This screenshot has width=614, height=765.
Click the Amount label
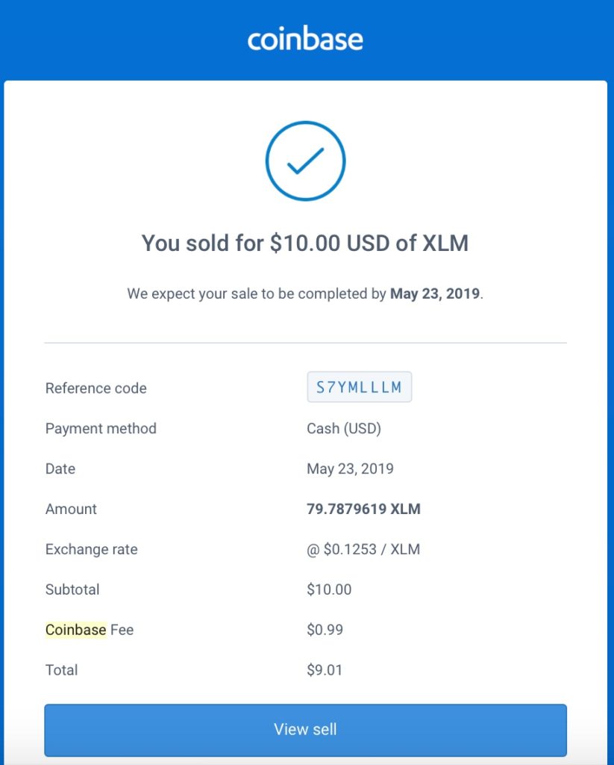tap(71, 510)
